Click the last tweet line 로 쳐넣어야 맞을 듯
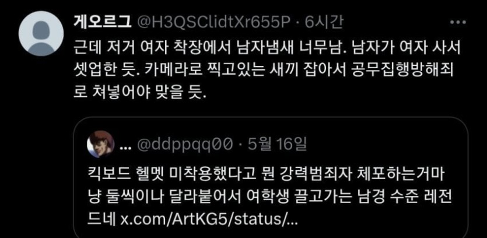The height and width of the screenshot is (238, 487). [139, 93]
